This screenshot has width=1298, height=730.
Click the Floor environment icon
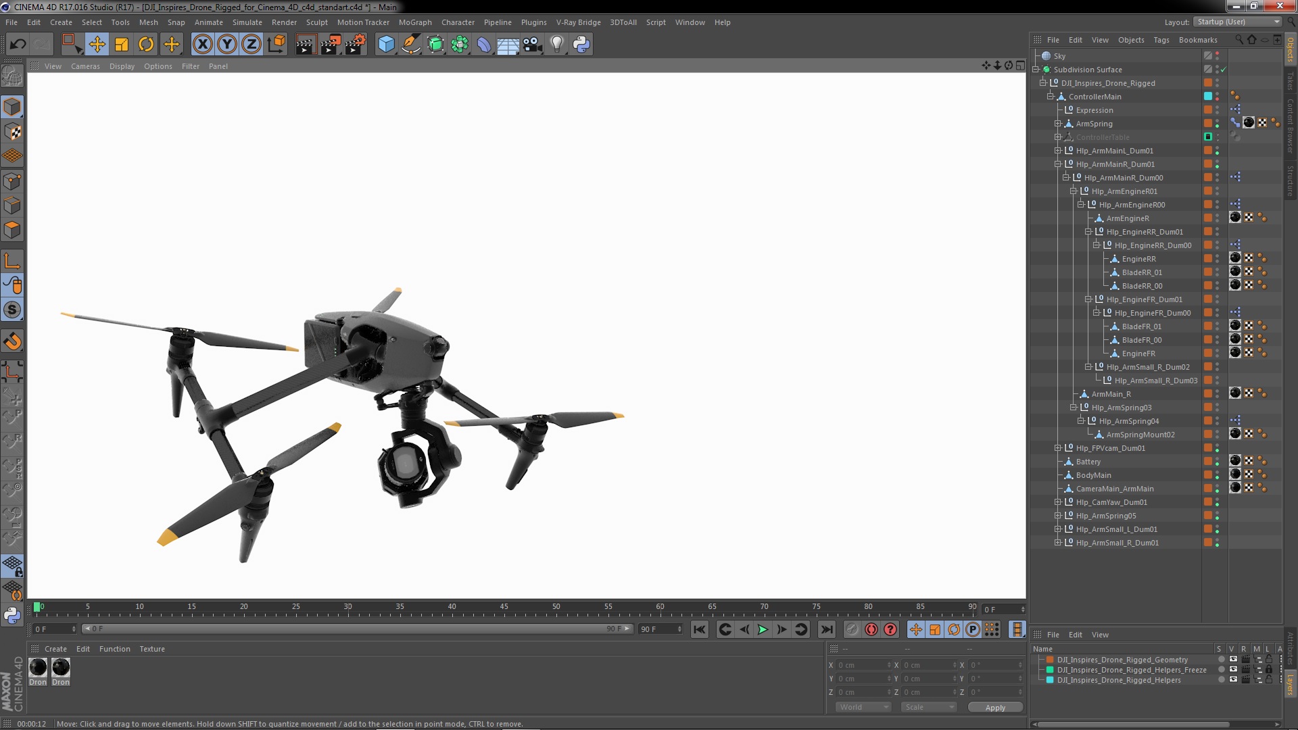(x=508, y=45)
